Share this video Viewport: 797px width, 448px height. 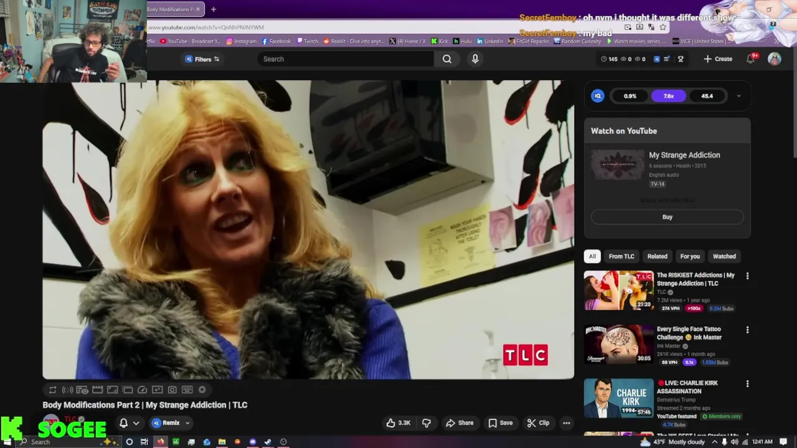click(460, 423)
